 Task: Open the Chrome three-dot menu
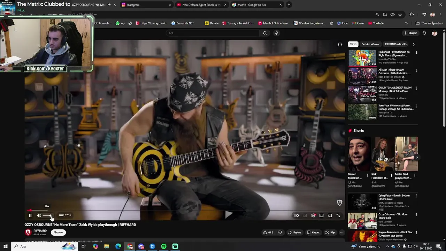441,15
